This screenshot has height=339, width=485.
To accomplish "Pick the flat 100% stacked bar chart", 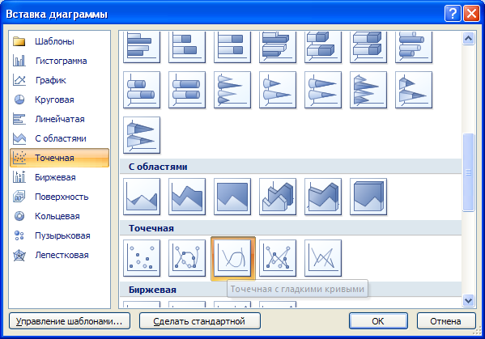I will point(232,47).
